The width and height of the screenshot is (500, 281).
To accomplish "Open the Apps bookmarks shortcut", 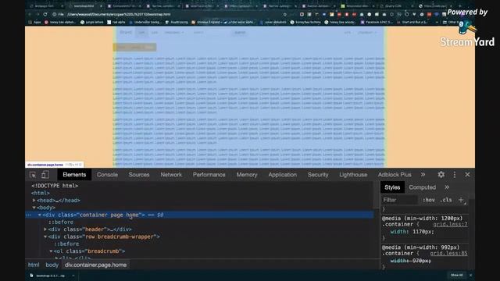I will [34, 23].
